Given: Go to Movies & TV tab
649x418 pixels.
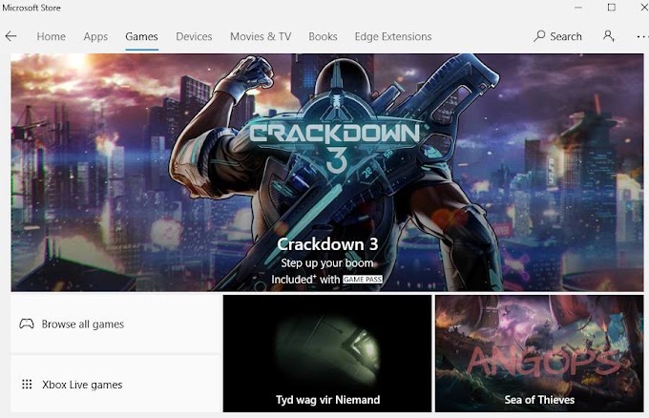Looking at the screenshot, I should (261, 36).
